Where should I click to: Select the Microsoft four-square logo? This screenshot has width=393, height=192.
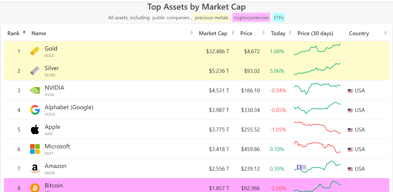[x=35, y=149]
